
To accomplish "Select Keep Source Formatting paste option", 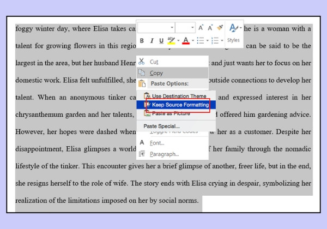I will point(176,105).
